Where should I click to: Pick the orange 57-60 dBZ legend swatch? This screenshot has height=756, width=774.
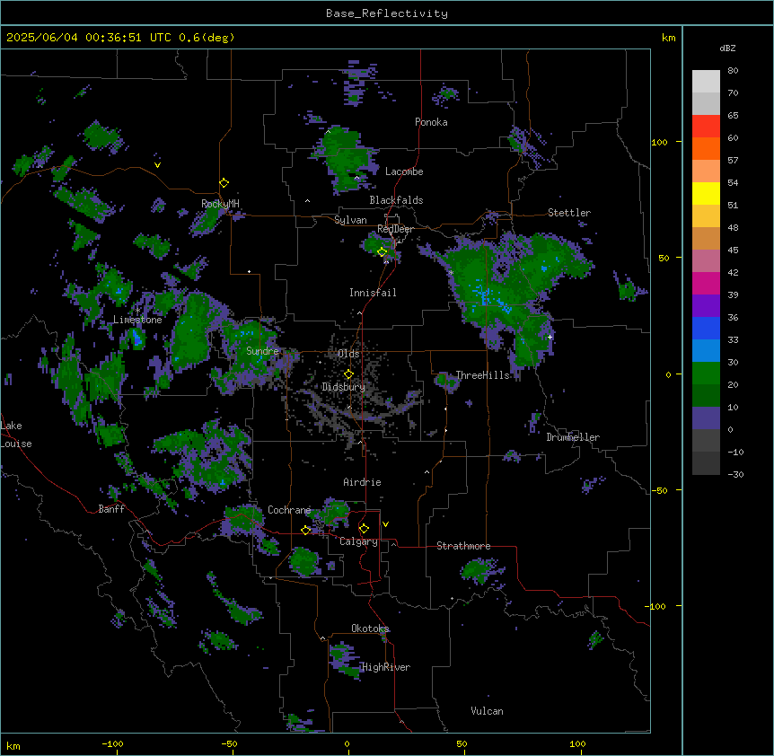click(x=706, y=149)
